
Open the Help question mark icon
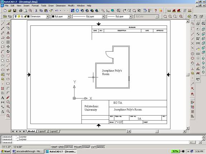(x=156, y=11)
